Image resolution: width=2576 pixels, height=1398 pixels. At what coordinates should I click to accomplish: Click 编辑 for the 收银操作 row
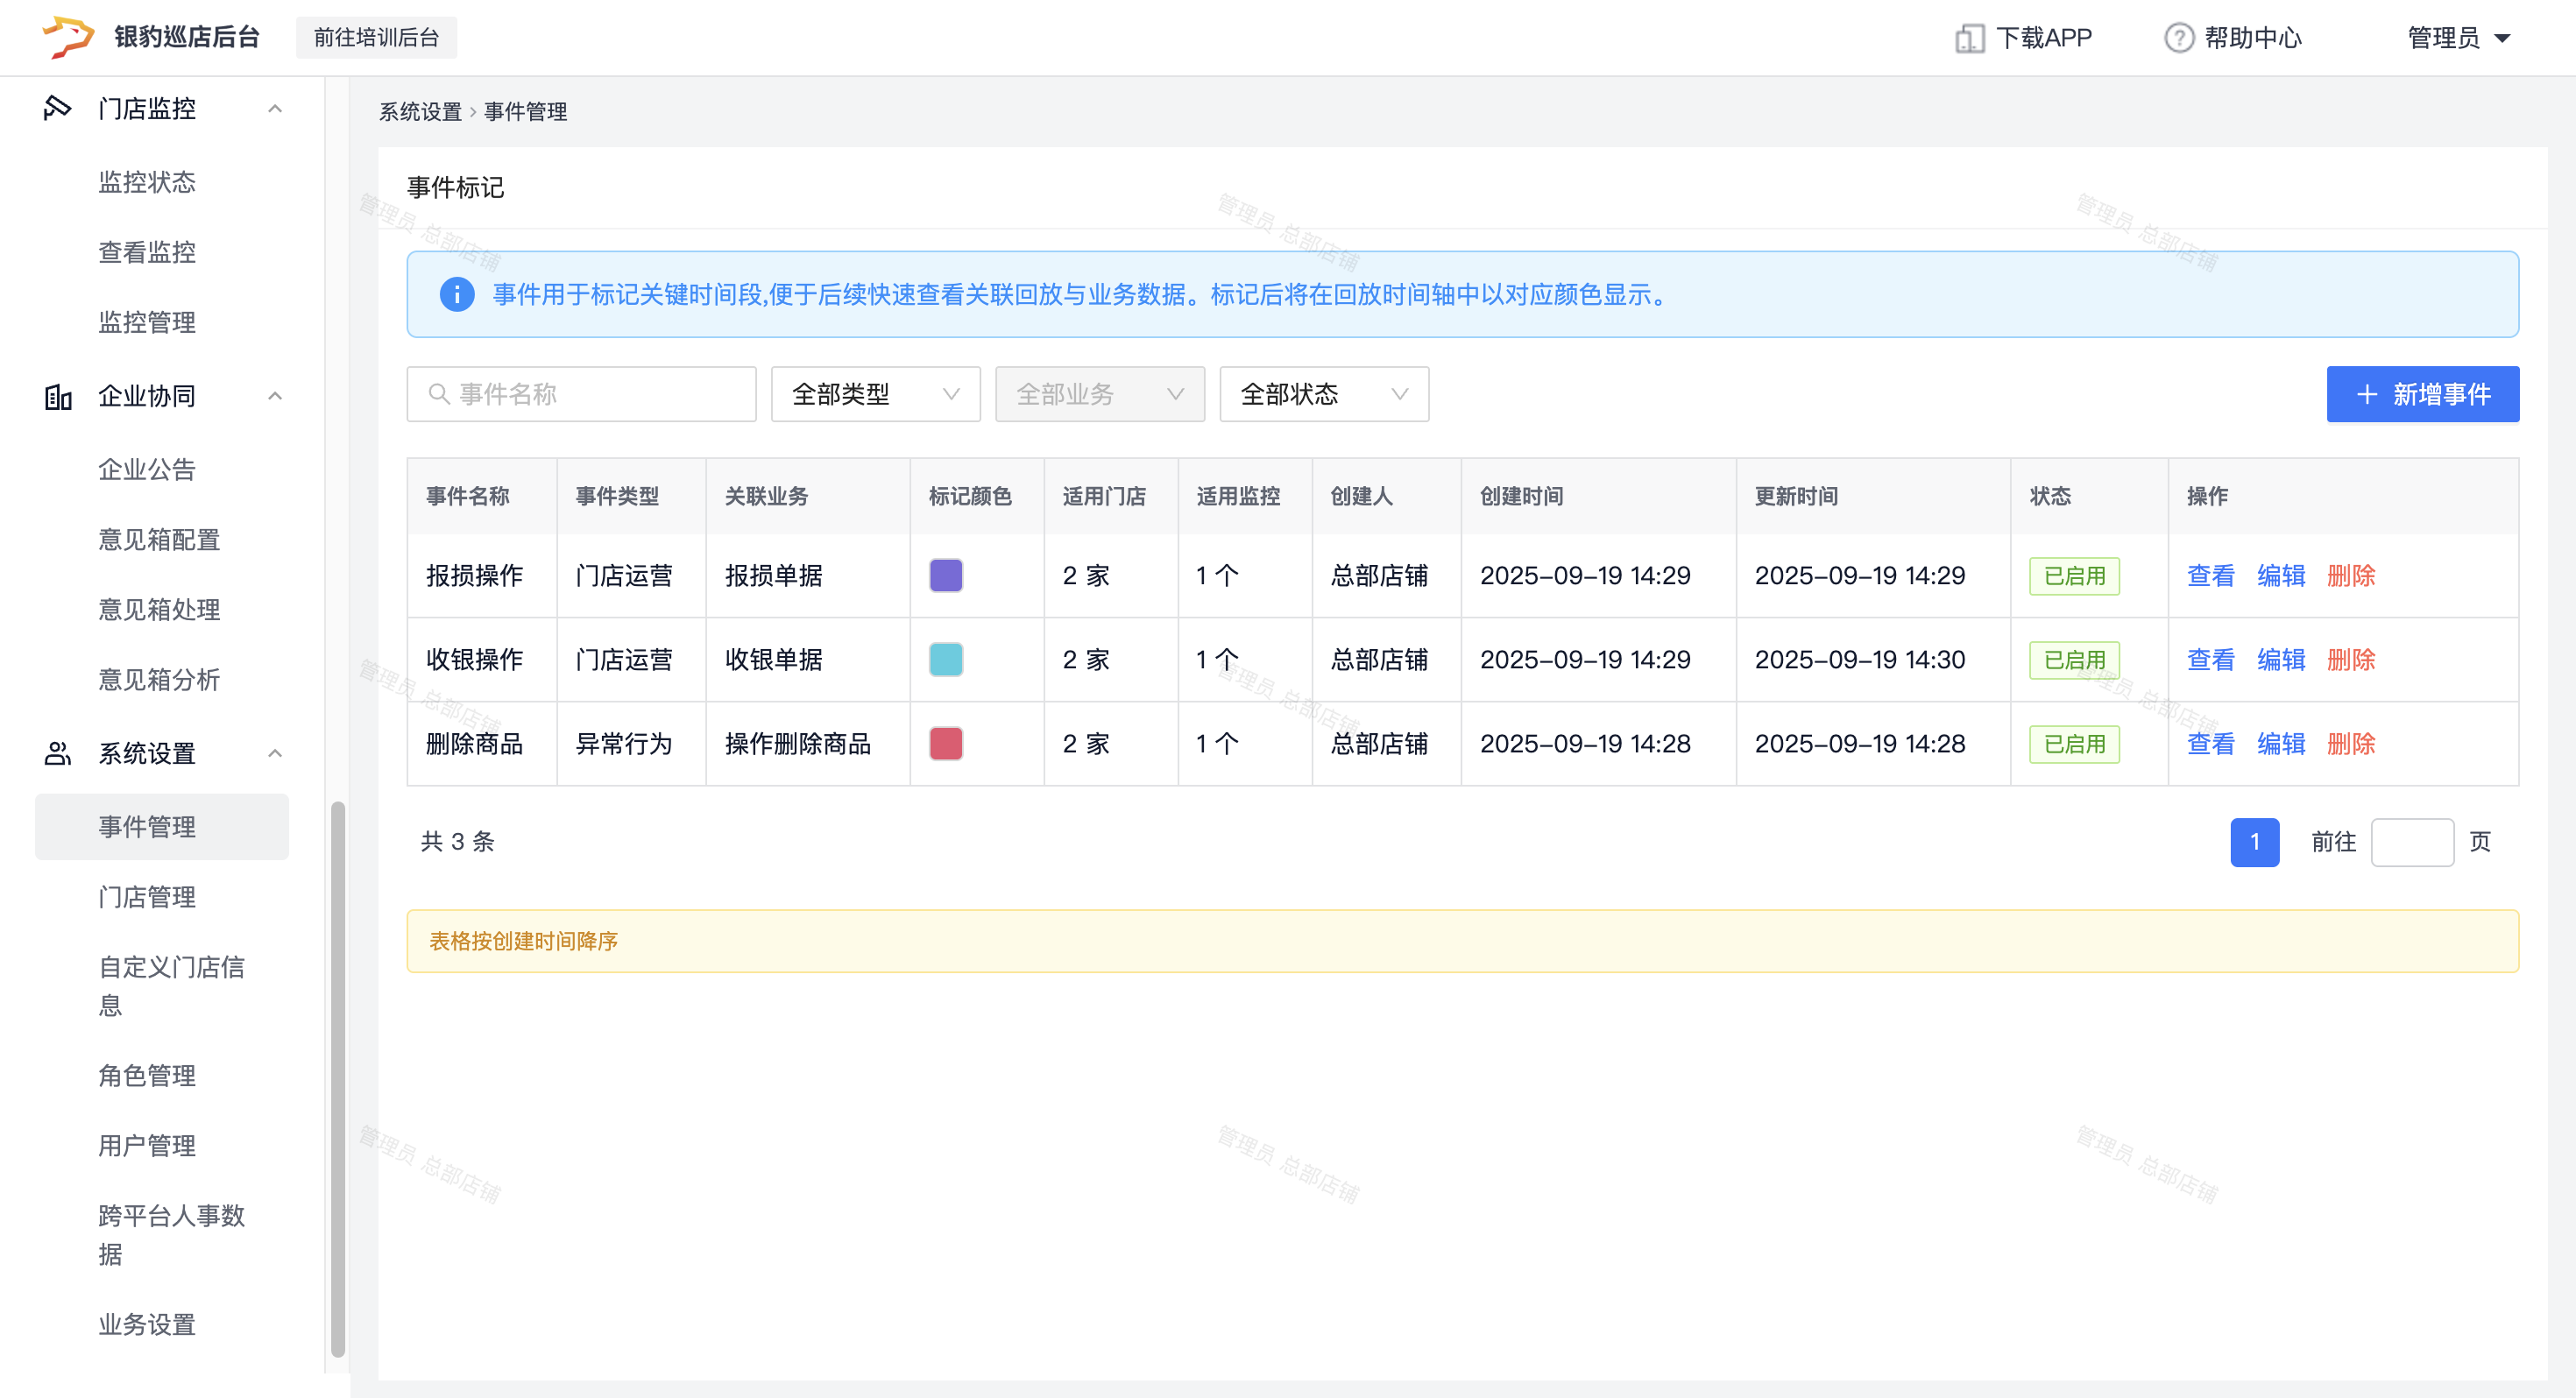pos(2280,660)
